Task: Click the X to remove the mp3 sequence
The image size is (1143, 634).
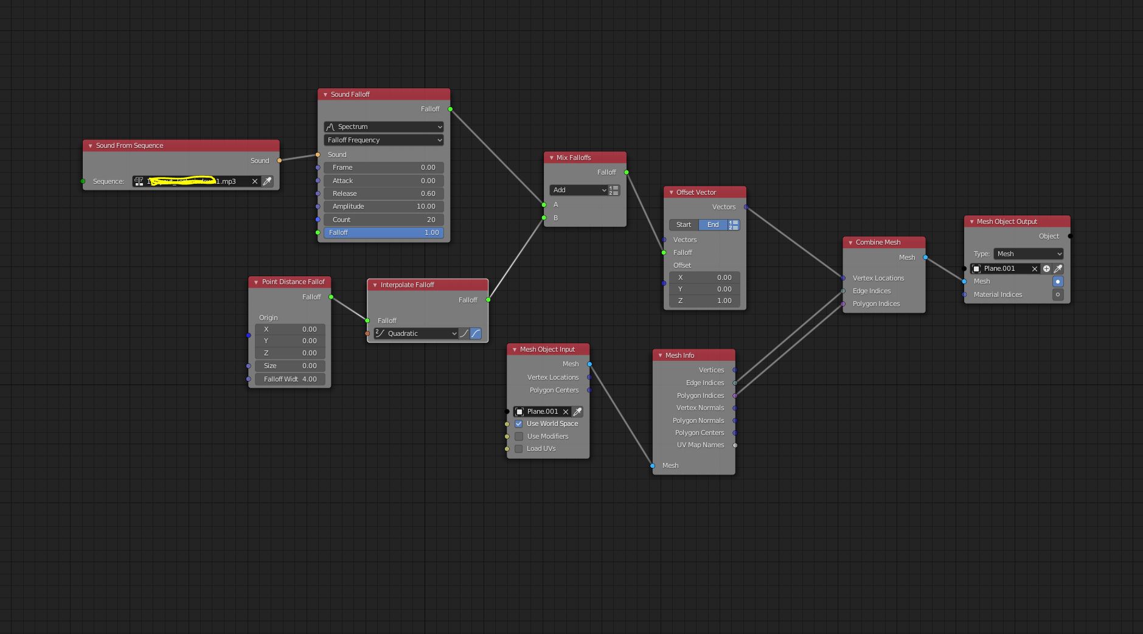Action: pyautogui.click(x=255, y=181)
